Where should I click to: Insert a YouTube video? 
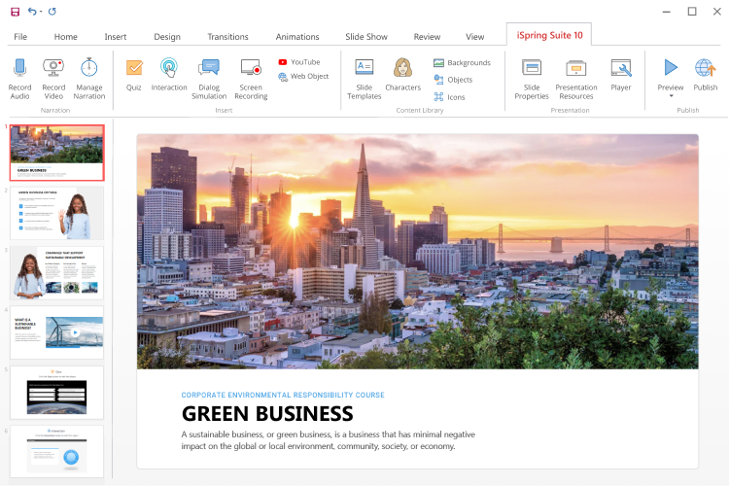coord(299,62)
